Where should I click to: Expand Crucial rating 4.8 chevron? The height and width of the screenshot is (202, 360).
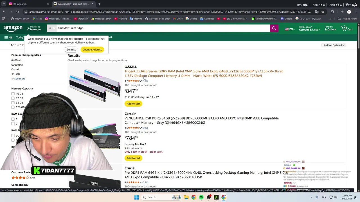(141, 182)
